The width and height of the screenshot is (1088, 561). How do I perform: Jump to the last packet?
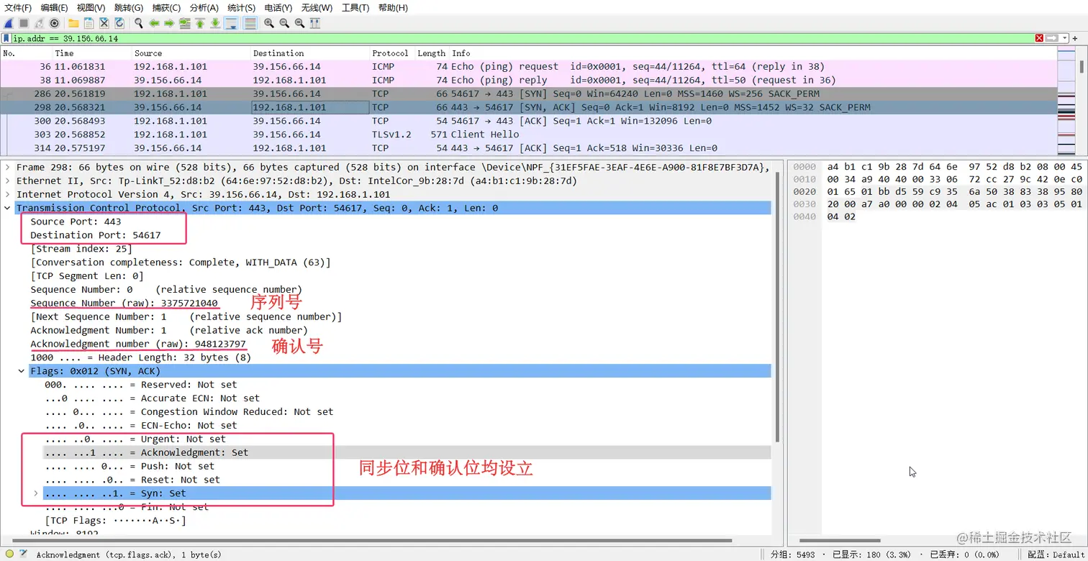pyautogui.click(x=215, y=23)
